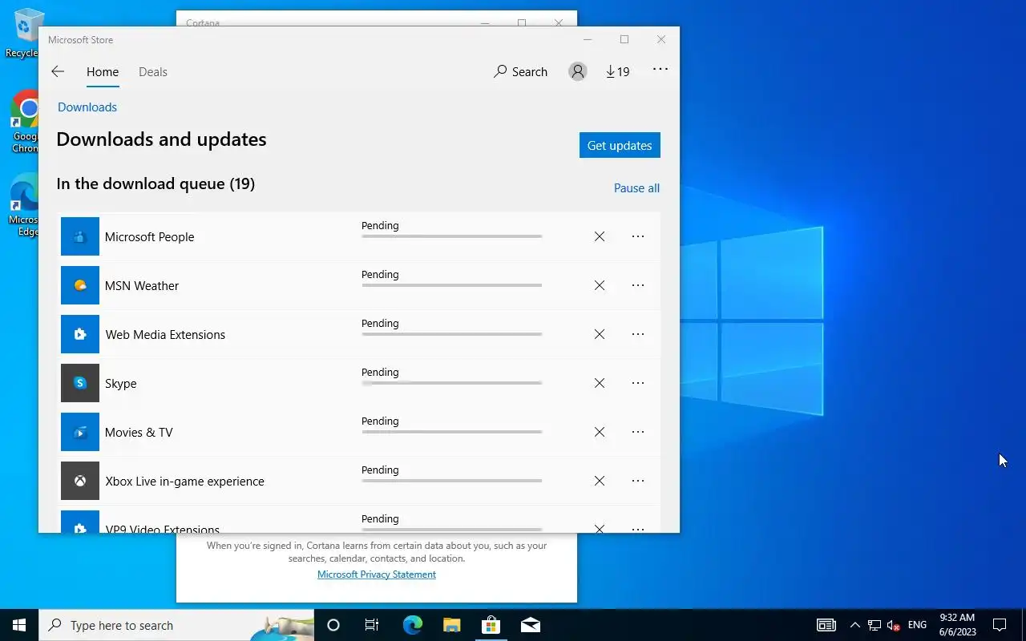Open Microsoft Privacy Statement in Cortana window
1026x641 pixels.
(377, 574)
